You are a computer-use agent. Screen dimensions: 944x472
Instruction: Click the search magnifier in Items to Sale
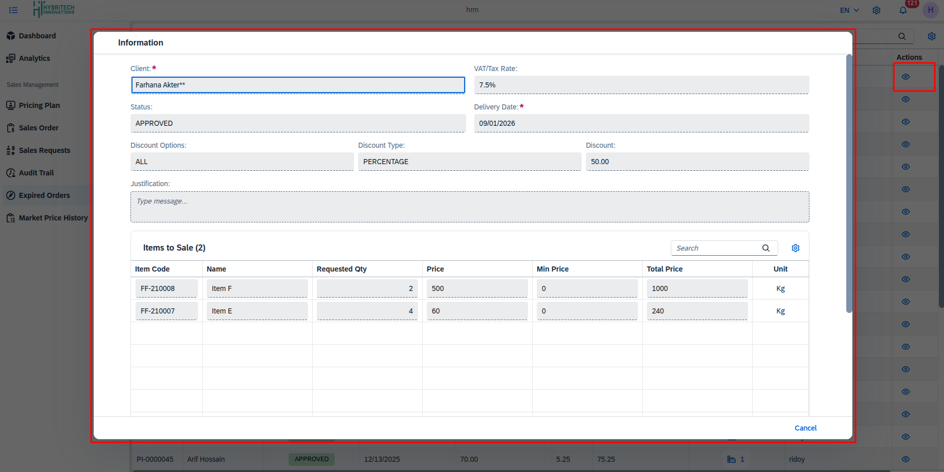click(x=766, y=248)
